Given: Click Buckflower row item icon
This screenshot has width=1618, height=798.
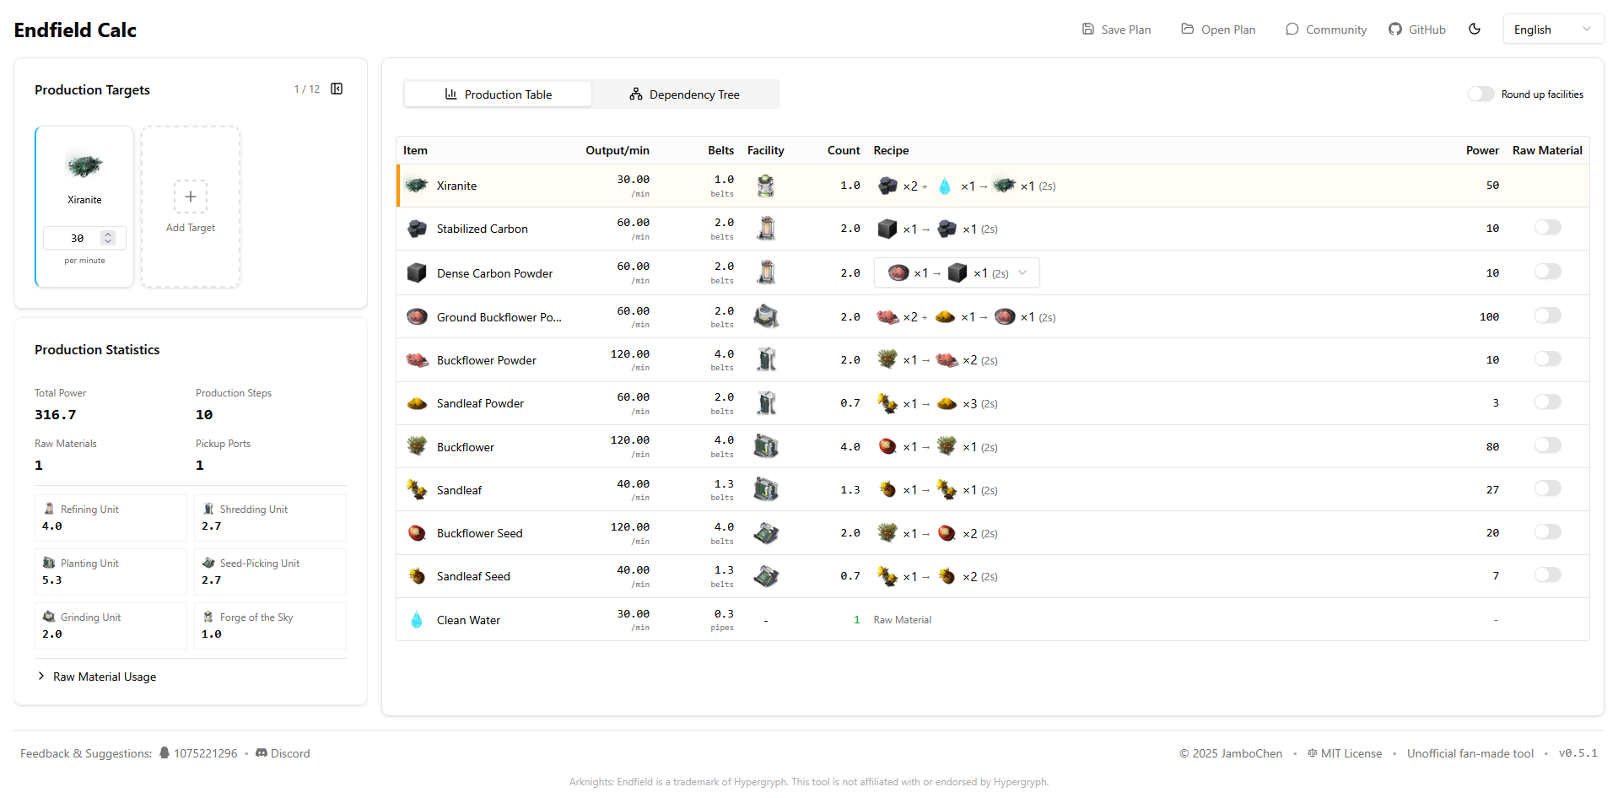Looking at the screenshot, I should click(x=417, y=446).
